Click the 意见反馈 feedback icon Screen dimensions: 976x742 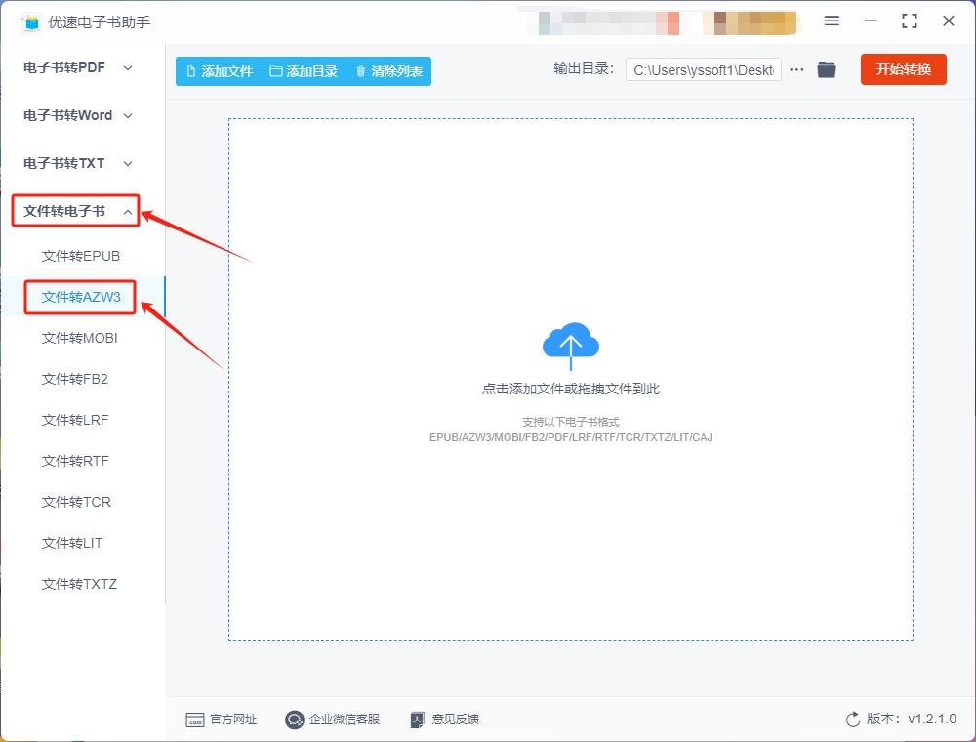coord(416,720)
